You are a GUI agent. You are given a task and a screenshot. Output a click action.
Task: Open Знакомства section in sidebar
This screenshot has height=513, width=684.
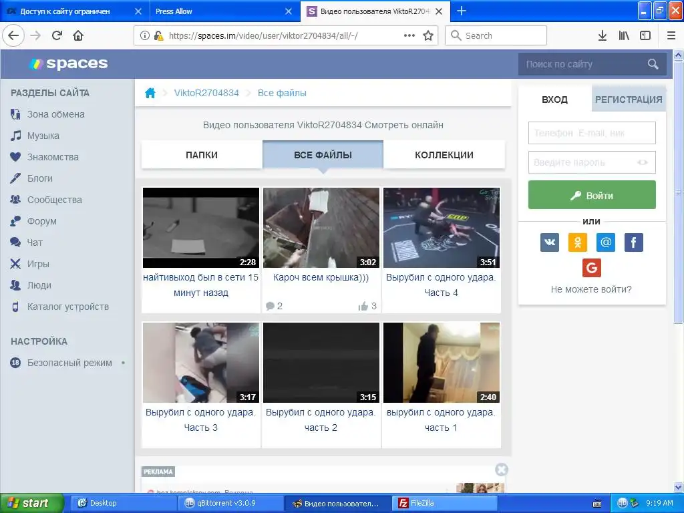click(45, 157)
